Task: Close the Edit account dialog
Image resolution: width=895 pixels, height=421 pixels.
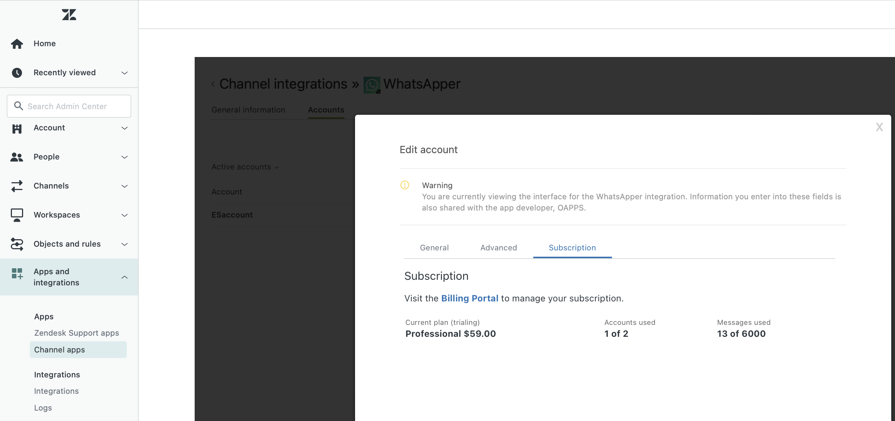Action: click(x=879, y=127)
